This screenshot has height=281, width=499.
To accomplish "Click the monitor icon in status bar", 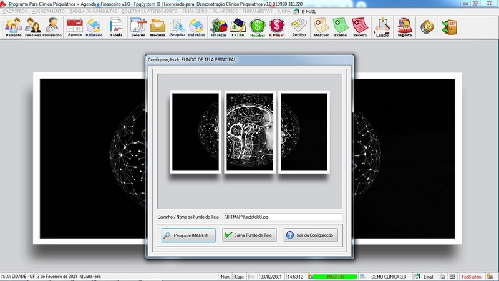I will [452, 277].
